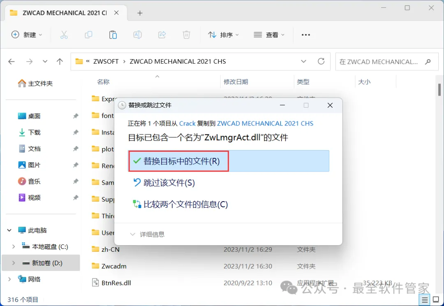This screenshot has width=444, height=306.
Task: Close the 替换或跳过文件 dialog
Action: coord(330,105)
